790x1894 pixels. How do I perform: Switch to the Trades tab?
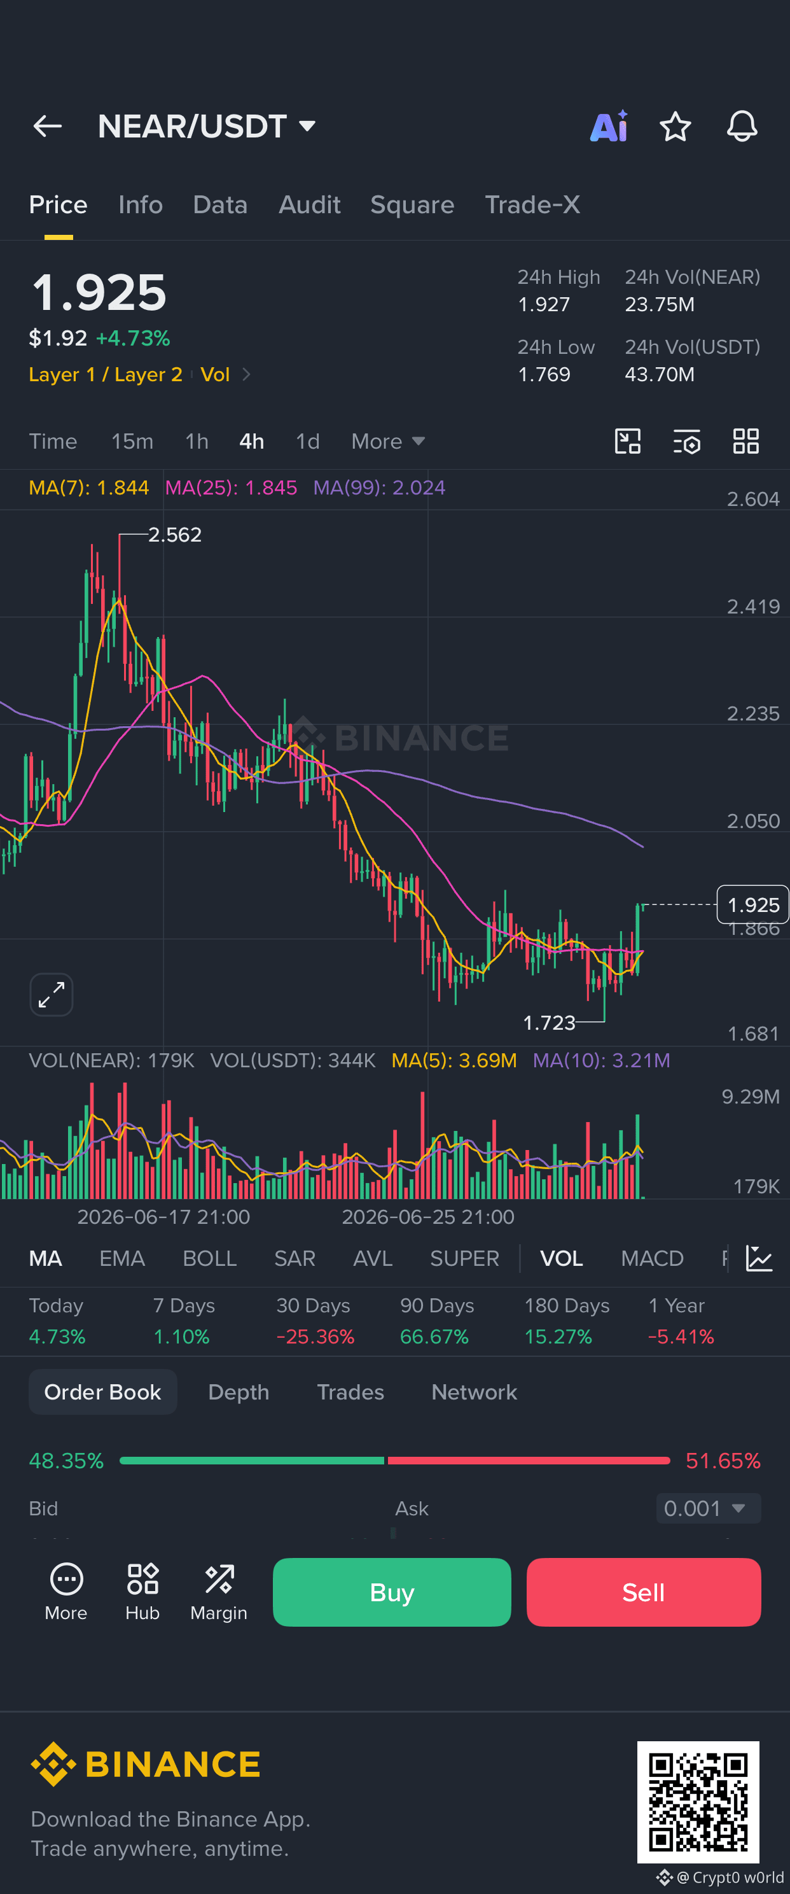tap(350, 1392)
